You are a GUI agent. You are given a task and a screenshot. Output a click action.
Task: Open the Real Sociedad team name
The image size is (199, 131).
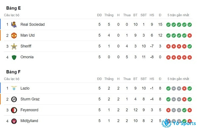[x=33, y=24]
